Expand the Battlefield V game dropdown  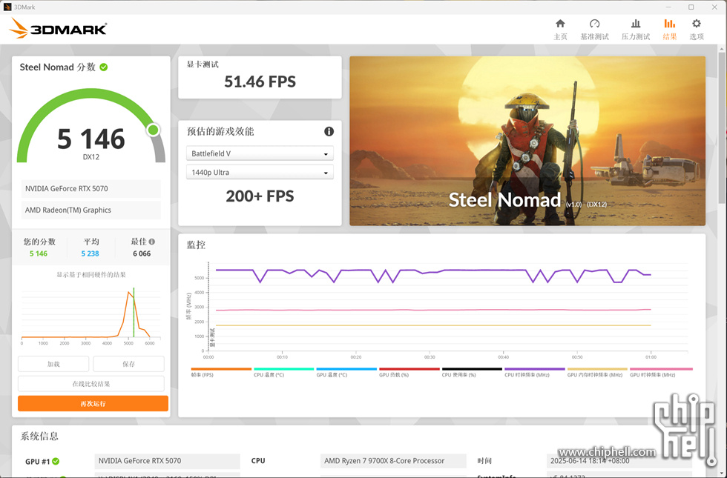coord(260,154)
